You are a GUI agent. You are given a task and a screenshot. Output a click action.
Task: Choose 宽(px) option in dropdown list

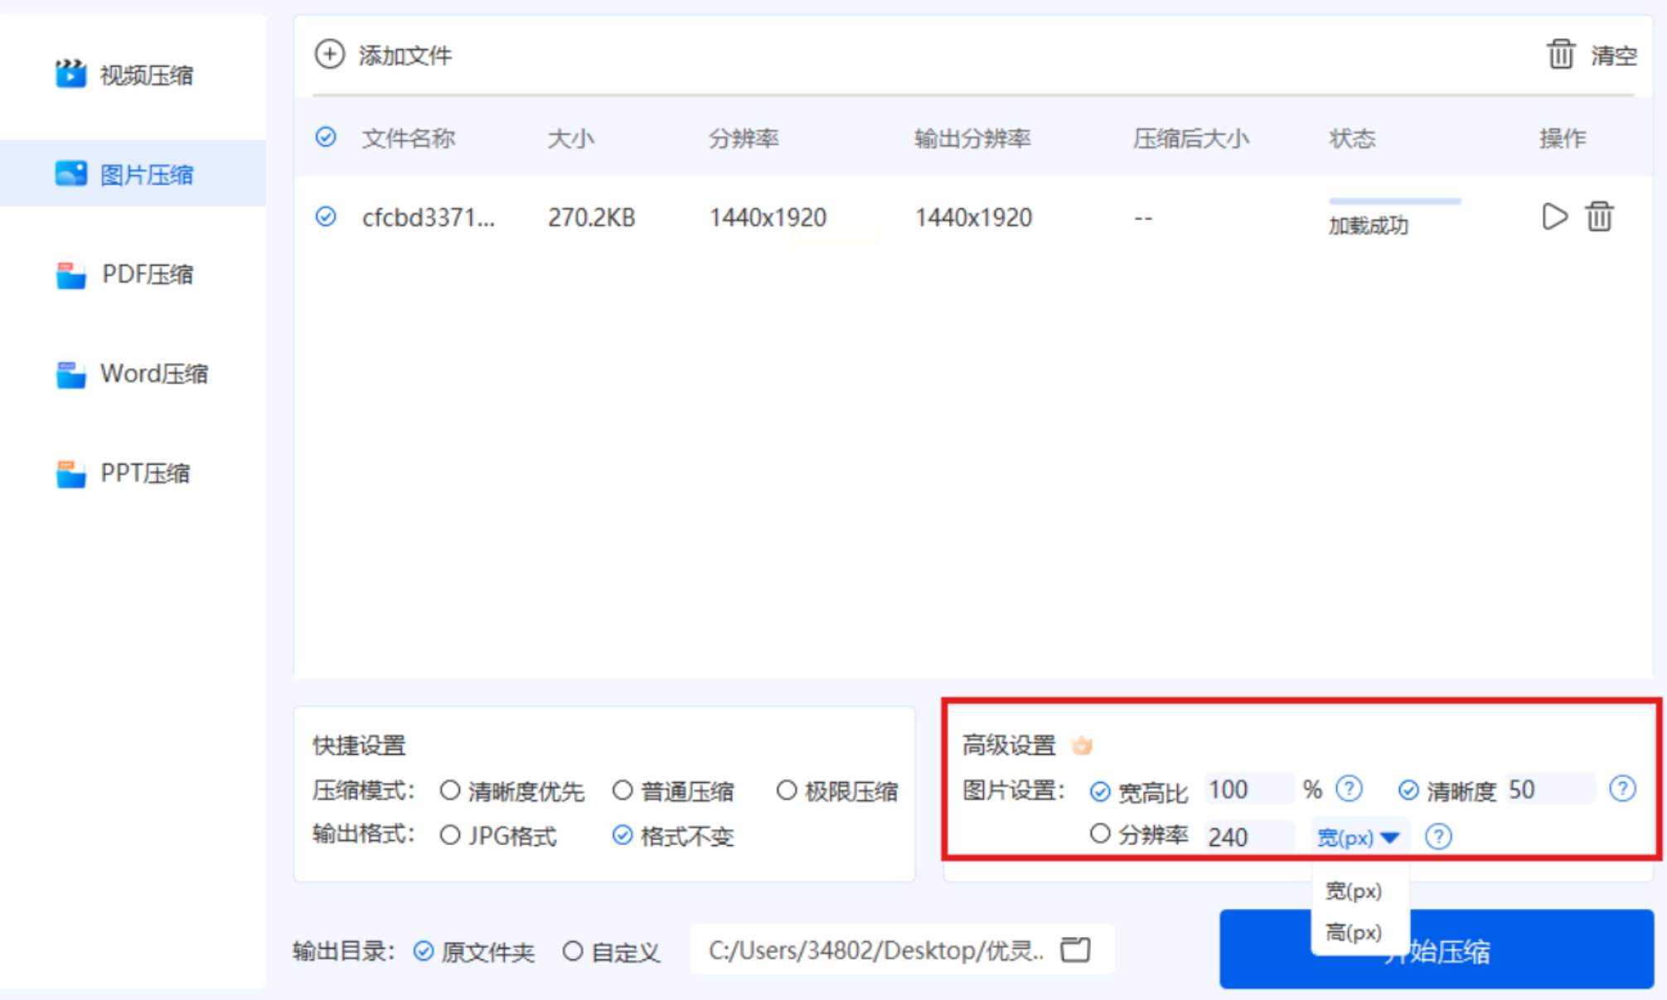tap(1353, 891)
